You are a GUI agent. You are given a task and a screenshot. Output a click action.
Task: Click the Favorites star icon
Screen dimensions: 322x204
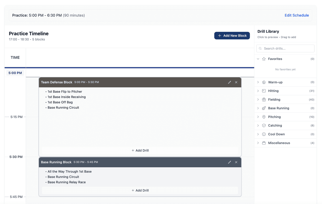[264, 59]
